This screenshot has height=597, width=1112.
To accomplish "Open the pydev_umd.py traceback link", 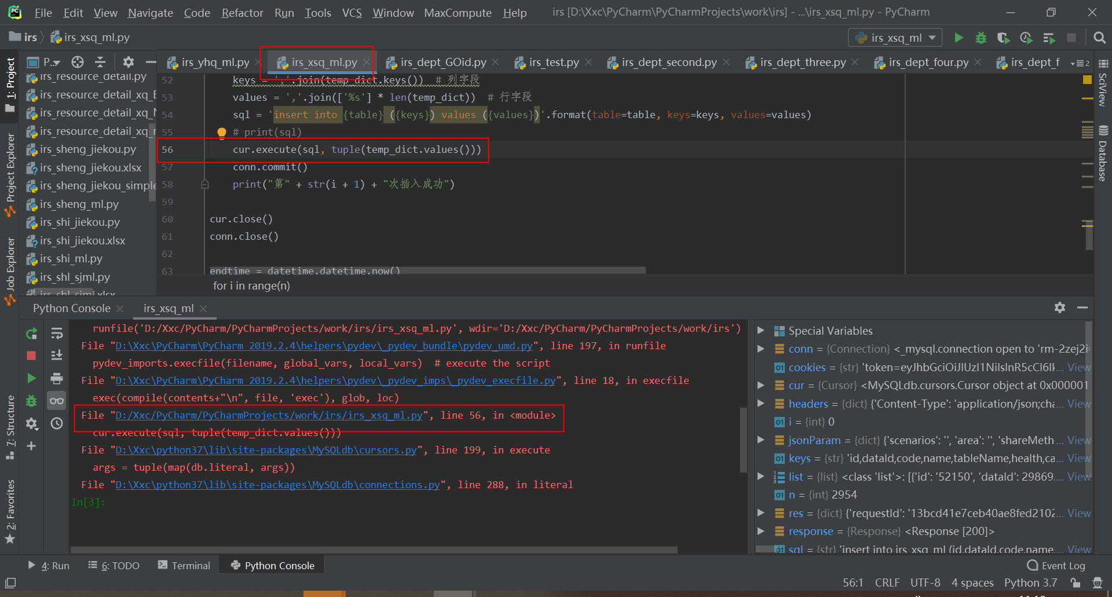I will [324, 346].
